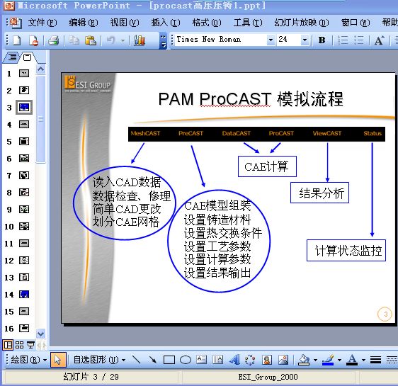Select the Line drawing tool
This screenshot has width=398, height=386.
137,360
